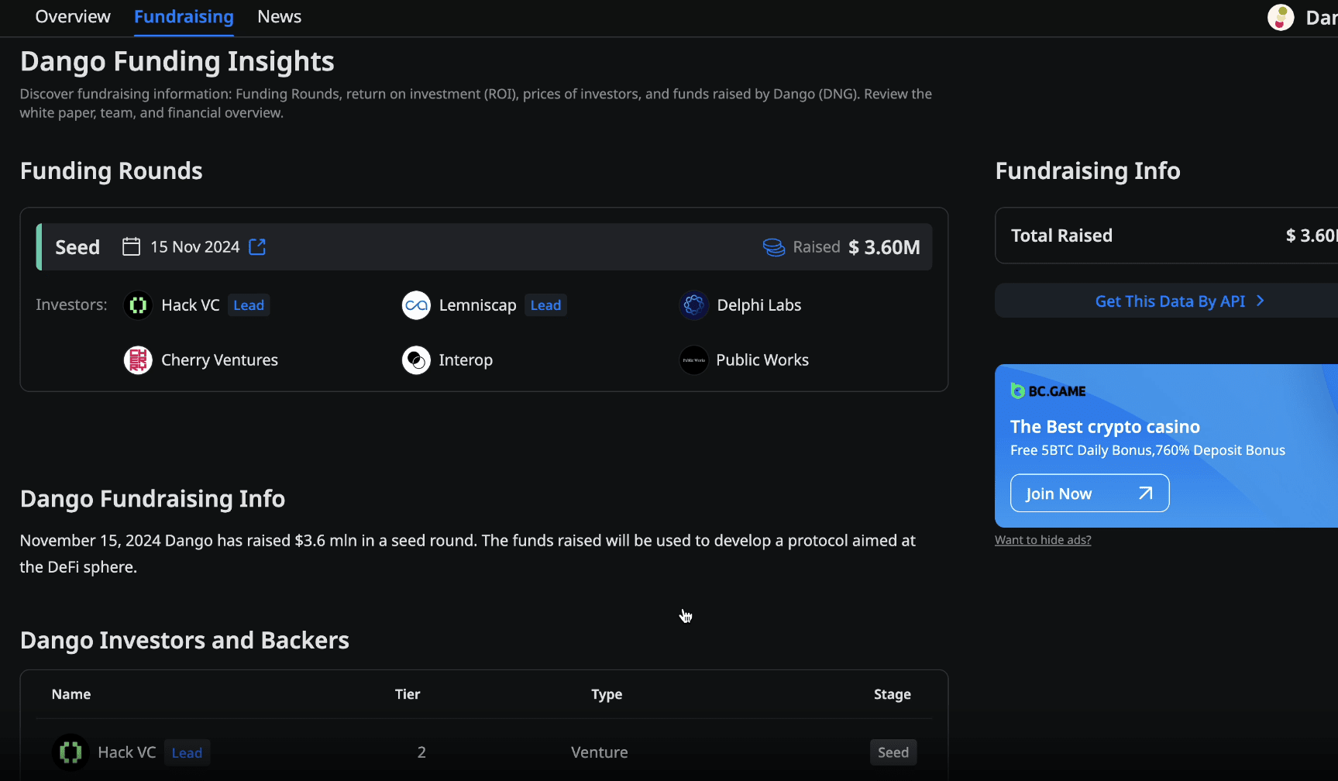Click the Lead badge next to Hack VC in Funding Rounds
Screen dimensions: 1338x781
[x=249, y=305]
